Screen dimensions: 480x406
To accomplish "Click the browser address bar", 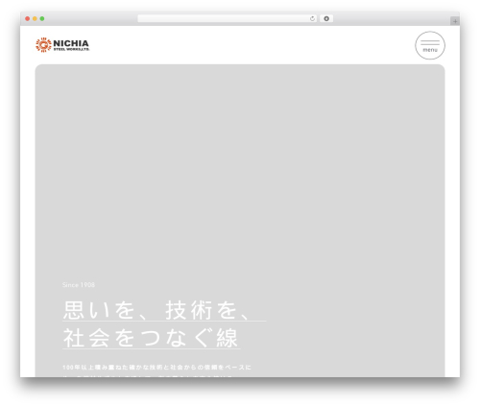I will (227, 18).
